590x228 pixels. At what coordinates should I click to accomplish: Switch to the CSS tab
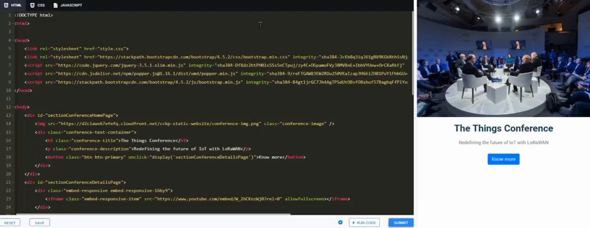pos(37,5)
